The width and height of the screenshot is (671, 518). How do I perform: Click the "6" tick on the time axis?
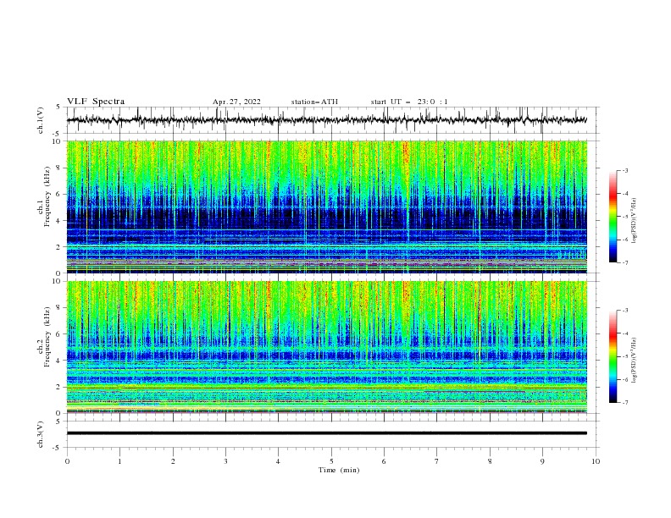click(x=384, y=461)
